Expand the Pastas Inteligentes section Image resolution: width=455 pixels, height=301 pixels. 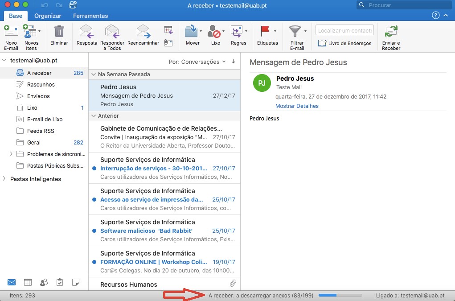pyautogui.click(x=4, y=179)
